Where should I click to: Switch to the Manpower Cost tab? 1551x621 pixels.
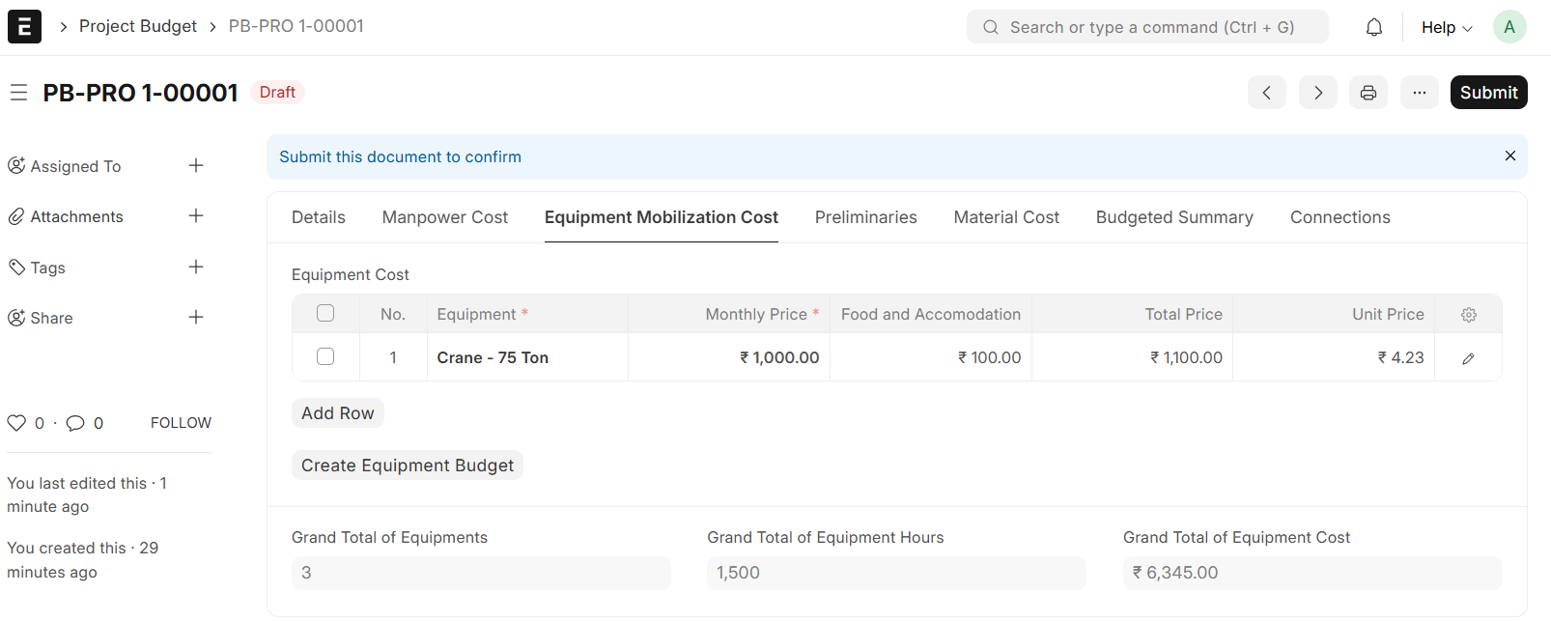(444, 217)
